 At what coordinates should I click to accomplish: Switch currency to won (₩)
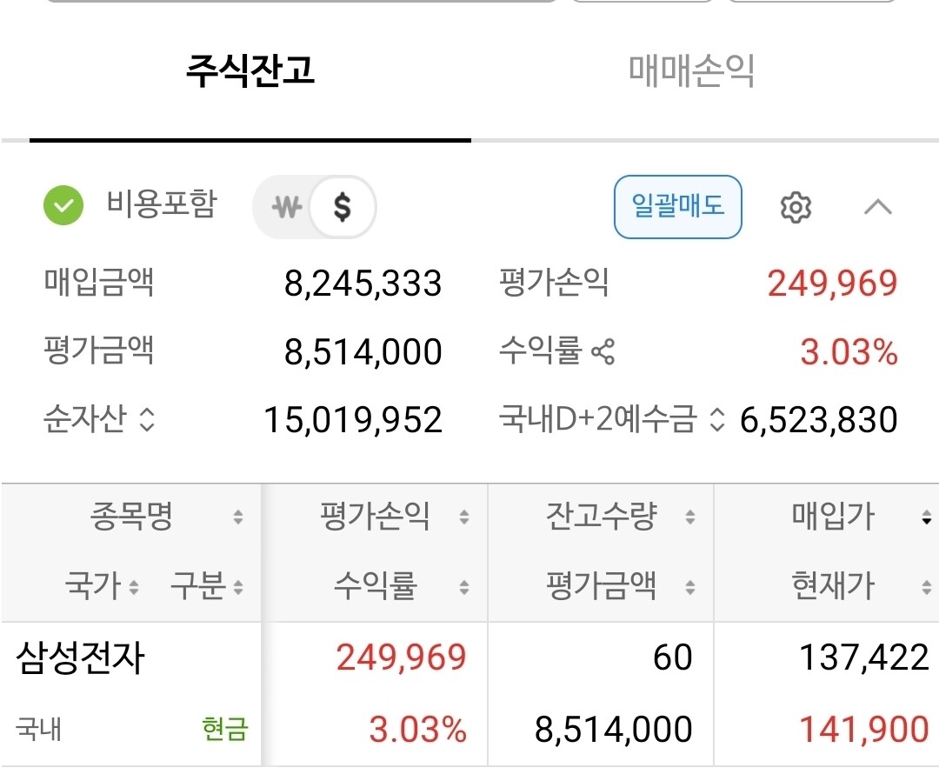pos(286,207)
